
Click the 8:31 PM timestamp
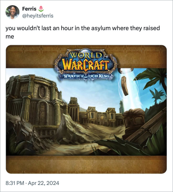tap(15, 183)
